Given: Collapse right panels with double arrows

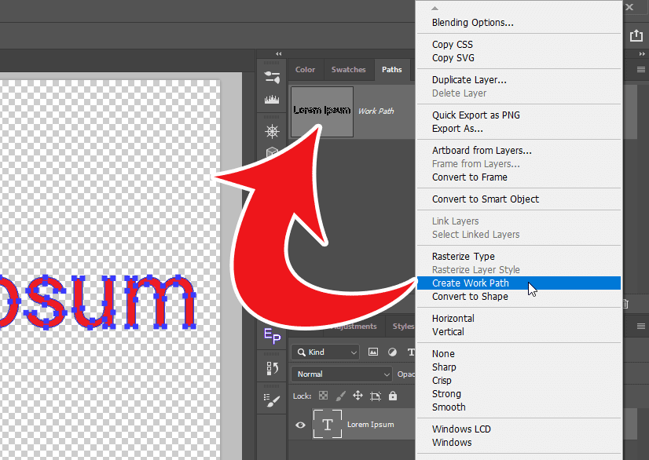Looking at the screenshot, I should [x=642, y=54].
